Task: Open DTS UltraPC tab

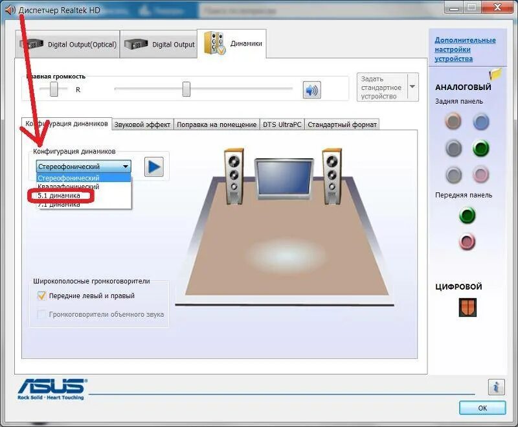Action: click(282, 124)
